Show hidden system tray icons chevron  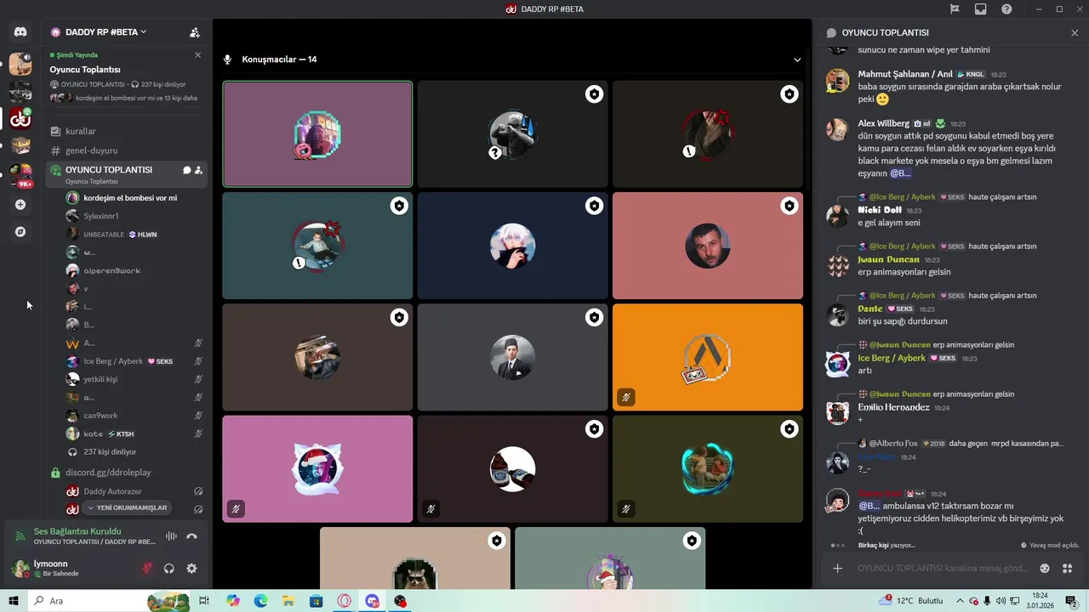pos(961,601)
